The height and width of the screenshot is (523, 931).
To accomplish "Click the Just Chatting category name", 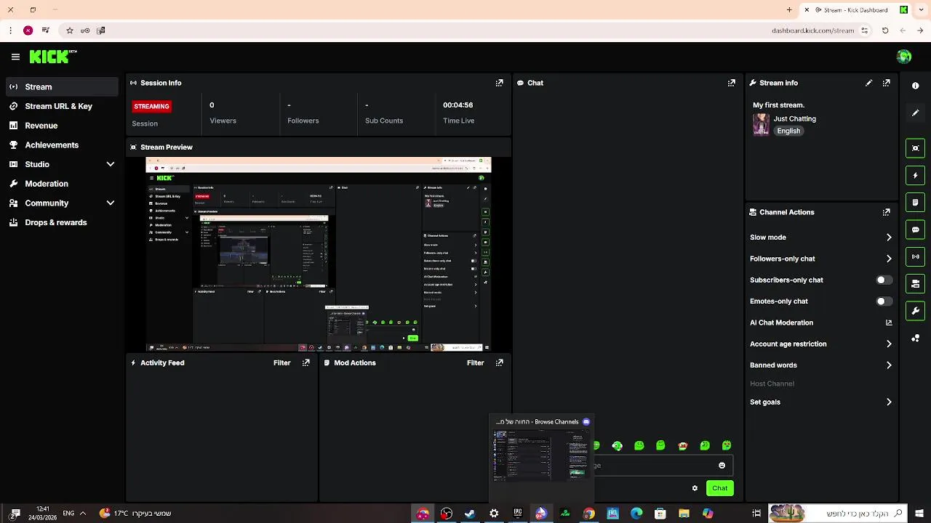I will (x=794, y=118).
